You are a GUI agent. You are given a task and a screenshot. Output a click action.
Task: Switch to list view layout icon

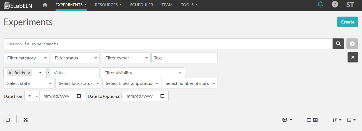(309, 120)
